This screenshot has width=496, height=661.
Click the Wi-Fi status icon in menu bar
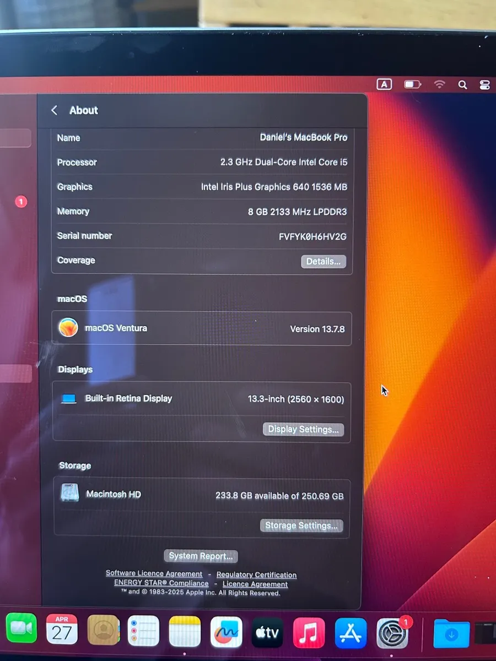[439, 84]
